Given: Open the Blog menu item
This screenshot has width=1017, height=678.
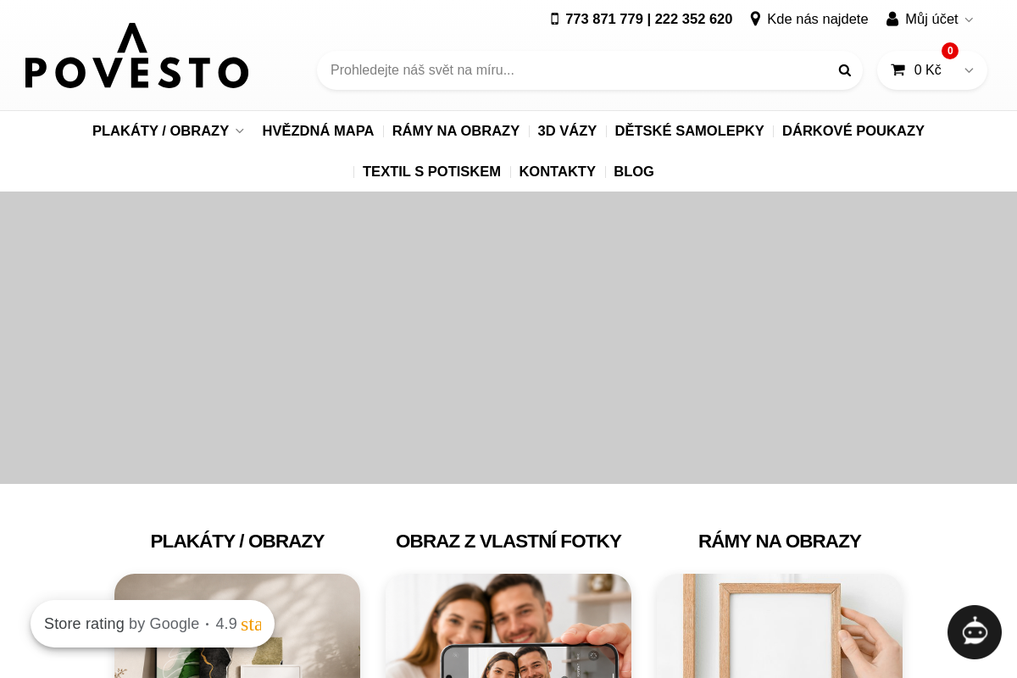Looking at the screenshot, I should pyautogui.click(x=634, y=172).
